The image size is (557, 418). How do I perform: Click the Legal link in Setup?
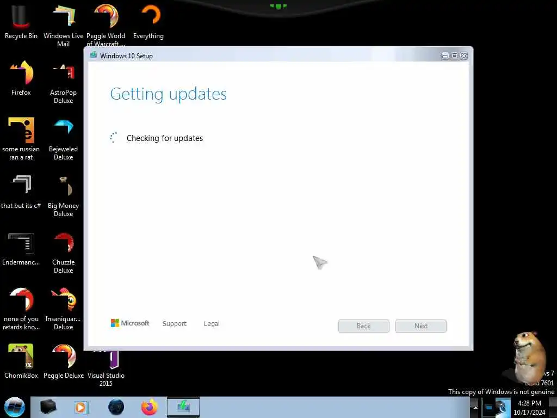tap(212, 324)
